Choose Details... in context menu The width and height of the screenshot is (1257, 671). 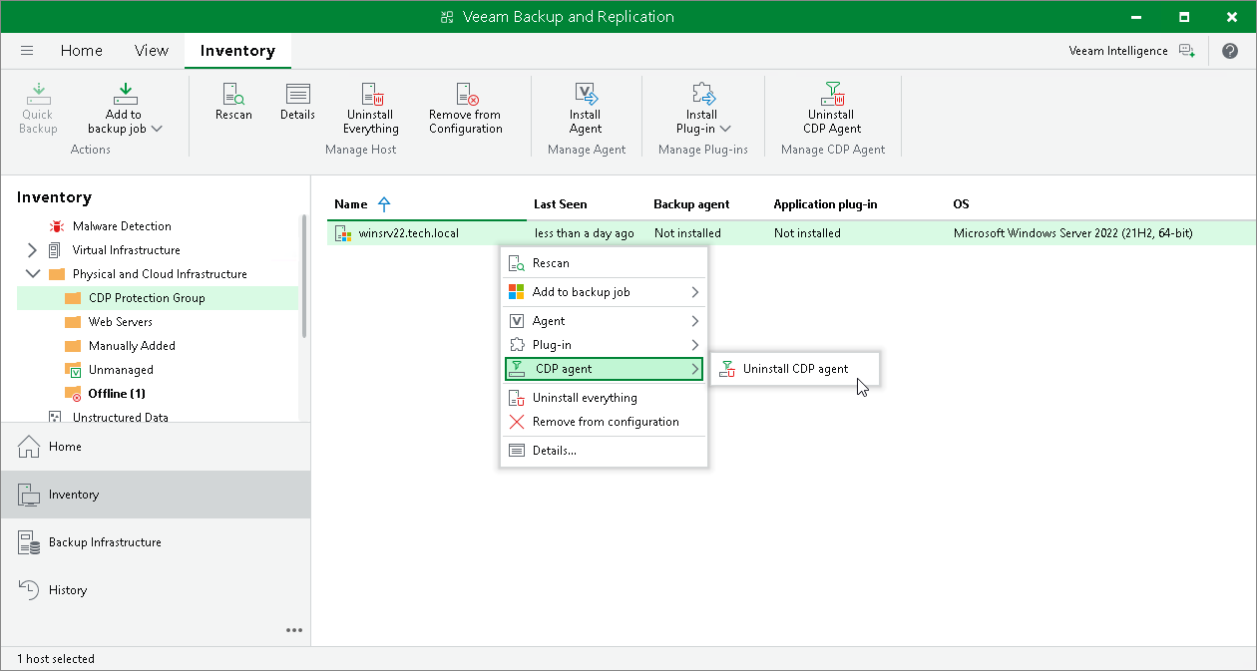605,451
